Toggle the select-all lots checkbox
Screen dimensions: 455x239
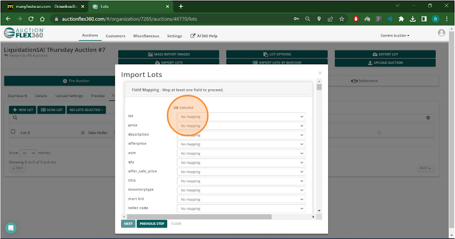click(x=13, y=132)
